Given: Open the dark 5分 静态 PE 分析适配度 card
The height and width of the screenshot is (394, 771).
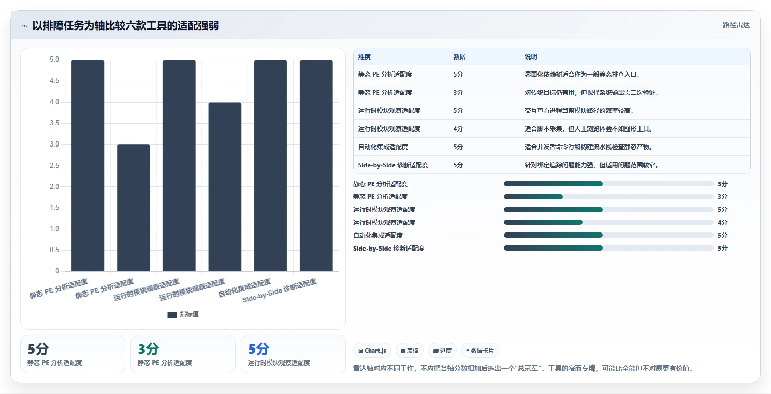Looking at the screenshot, I should tap(72, 354).
